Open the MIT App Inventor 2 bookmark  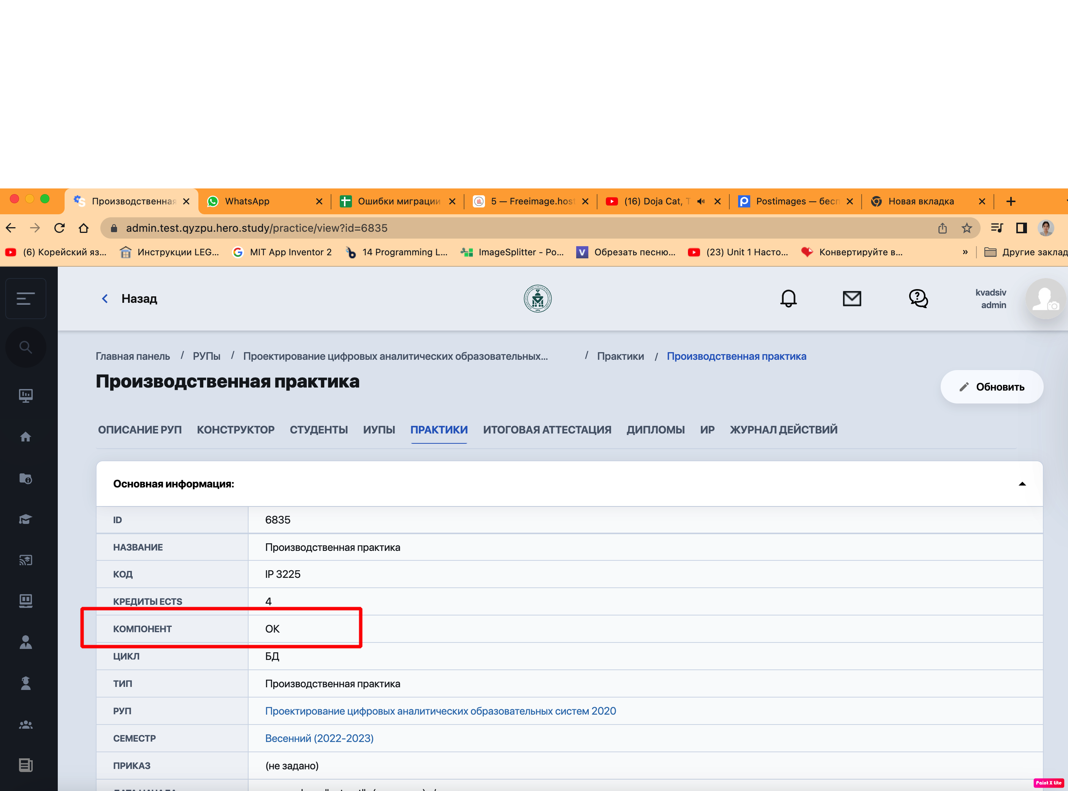(x=282, y=252)
